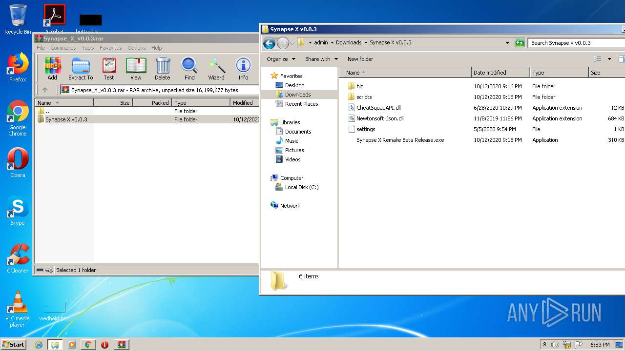Click the WinRAR taskbar button
This screenshot has height=351, width=625.
pyautogui.click(x=121, y=345)
